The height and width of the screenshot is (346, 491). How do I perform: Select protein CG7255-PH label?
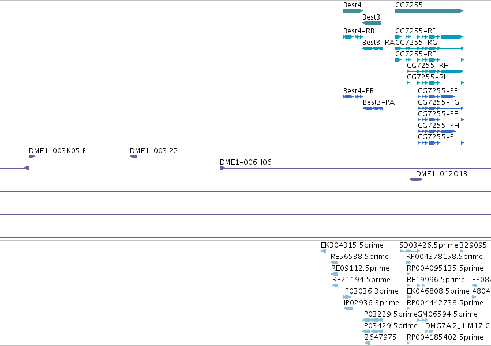click(x=438, y=126)
